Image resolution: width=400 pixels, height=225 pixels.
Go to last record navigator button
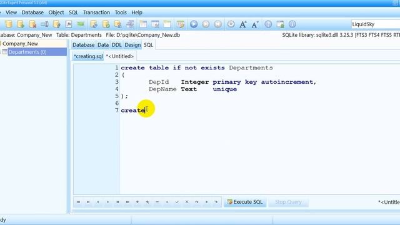(127, 202)
